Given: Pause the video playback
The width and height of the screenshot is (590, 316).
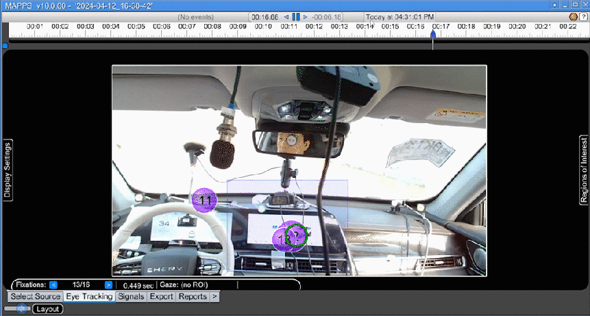Looking at the screenshot, I should coord(296,16).
